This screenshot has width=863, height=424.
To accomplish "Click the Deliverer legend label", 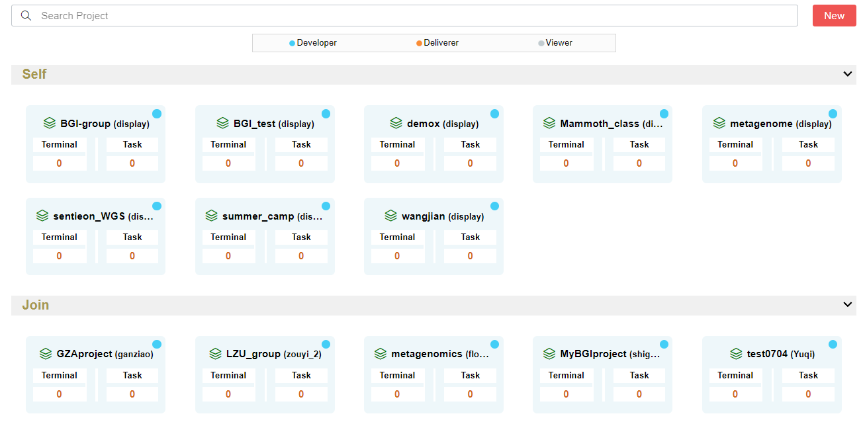I will coord(441,43).
